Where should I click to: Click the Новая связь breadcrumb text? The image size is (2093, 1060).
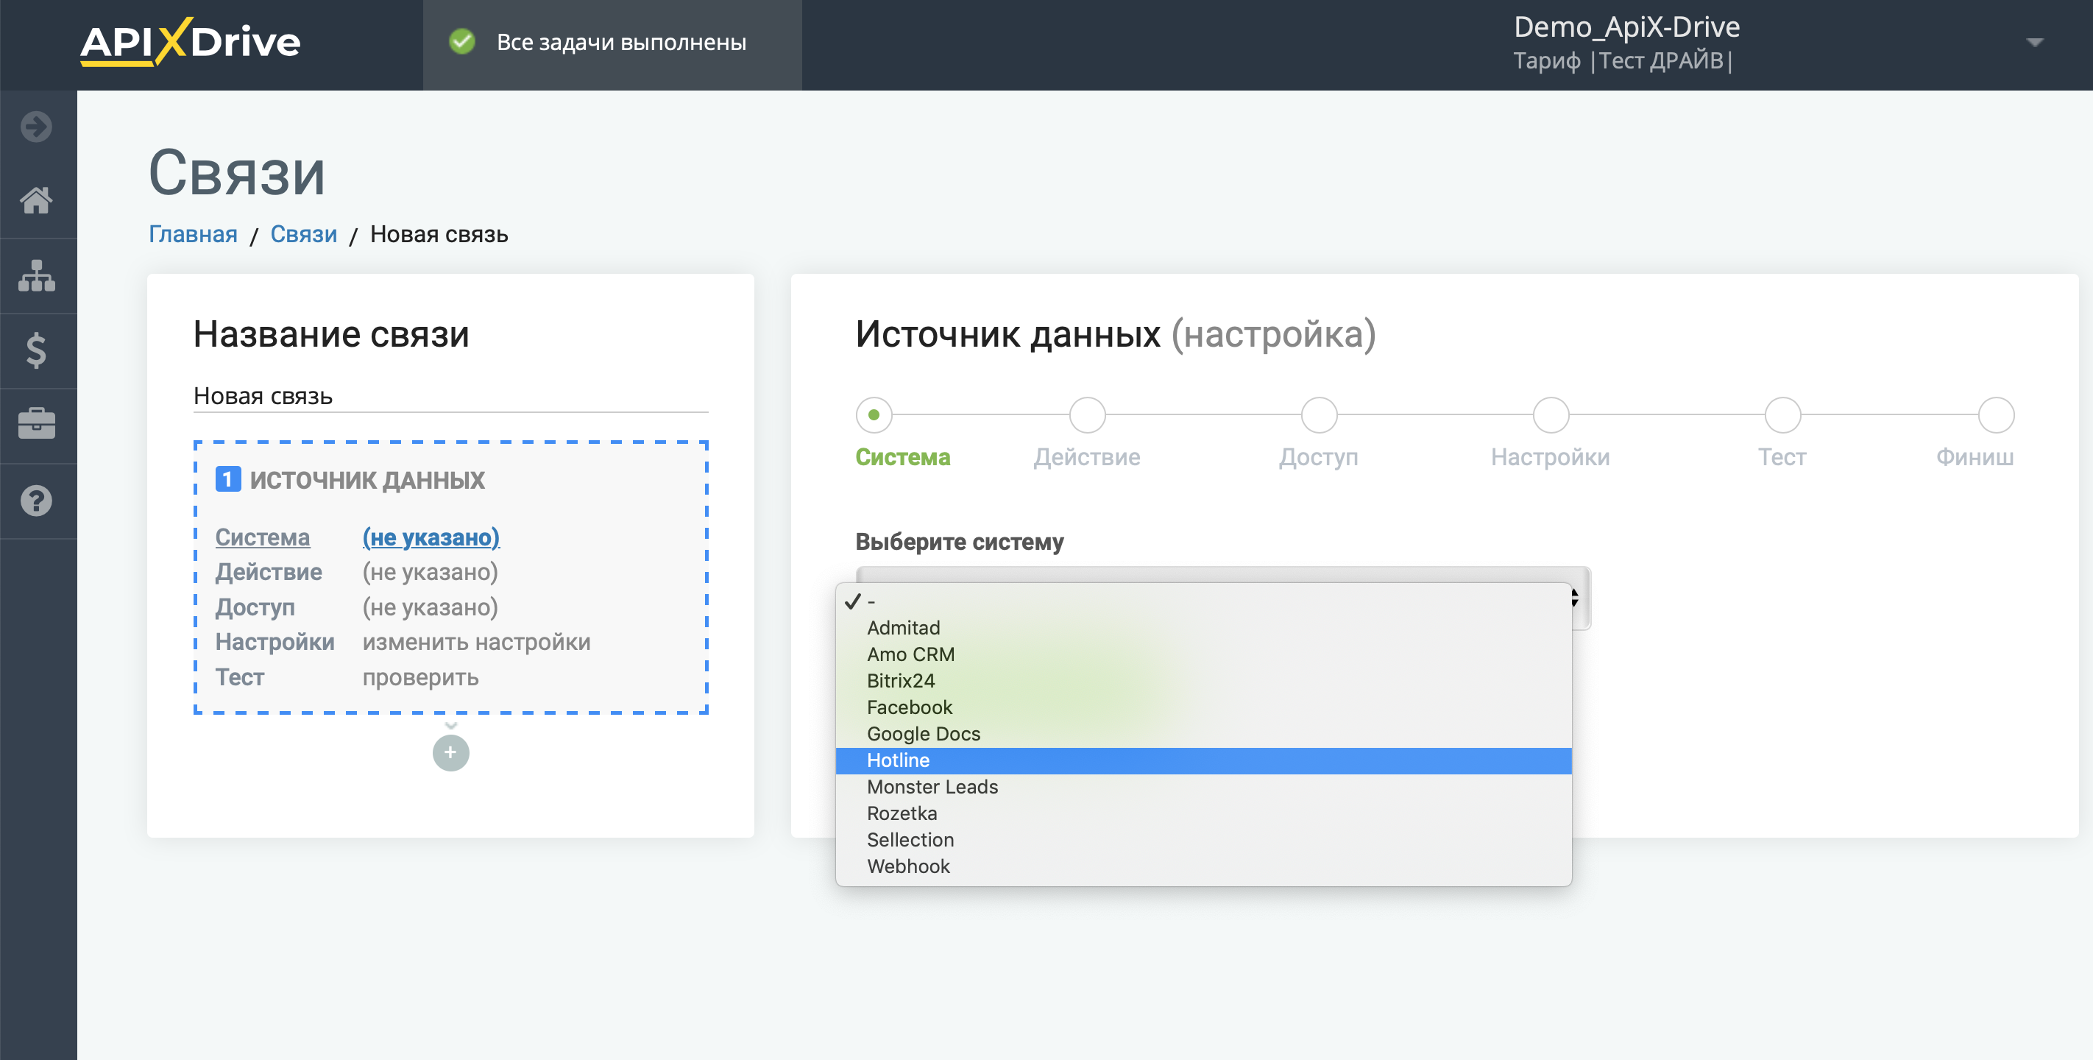coord(439,234)
